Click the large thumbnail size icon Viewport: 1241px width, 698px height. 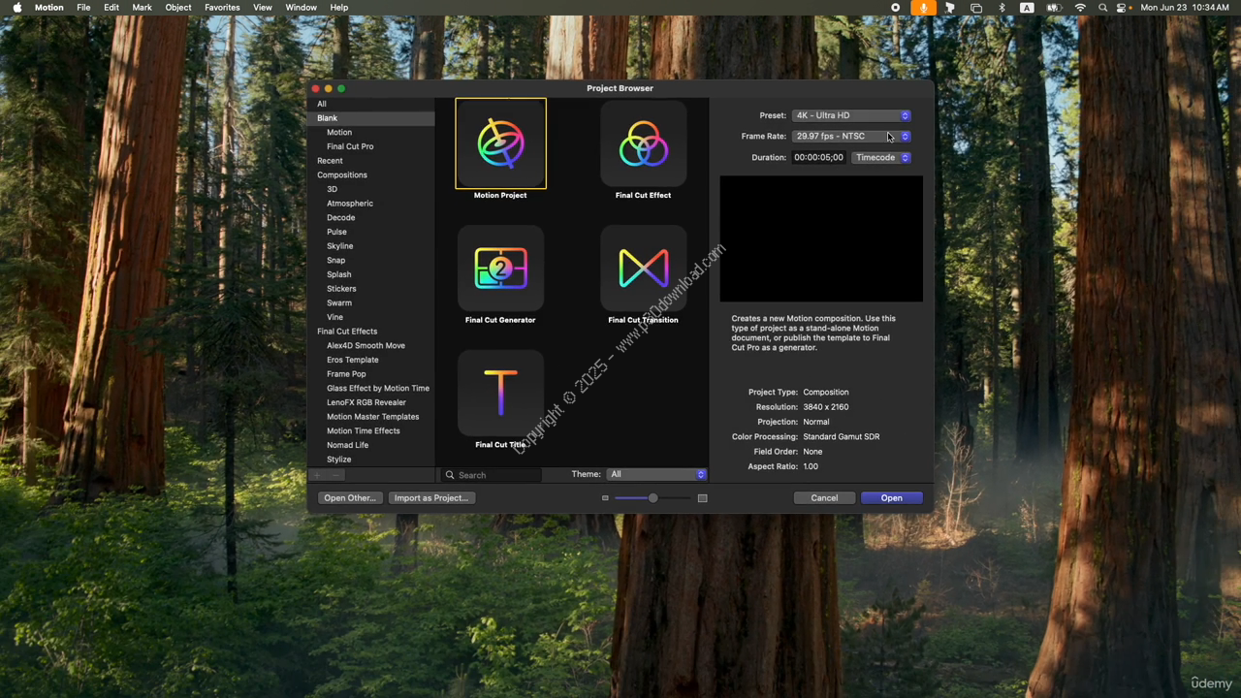[702, 498]
